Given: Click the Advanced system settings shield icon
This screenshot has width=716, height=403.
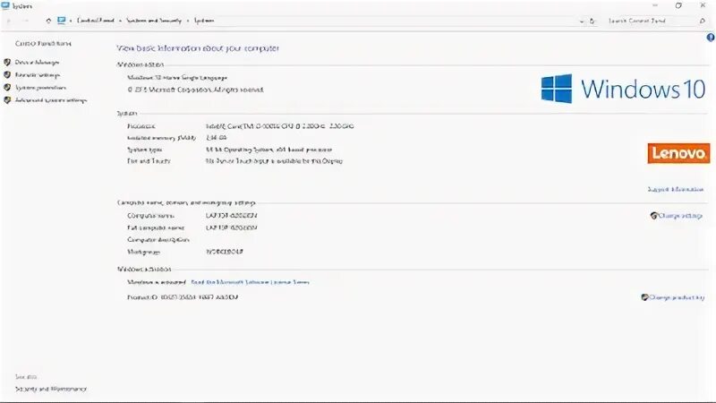Looking at the screenshot, I should tap(7, 100).
